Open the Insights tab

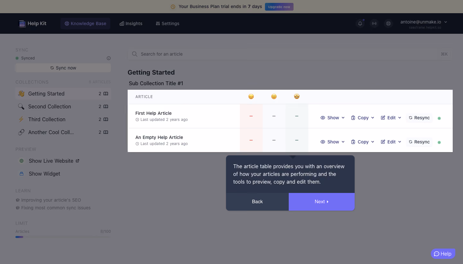[131, 23]
